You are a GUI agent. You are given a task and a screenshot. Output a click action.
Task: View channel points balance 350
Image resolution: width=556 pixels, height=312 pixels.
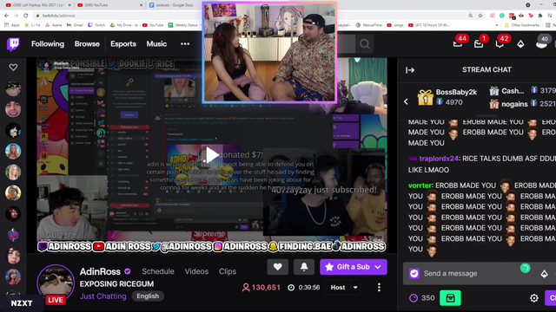[422, 298]
